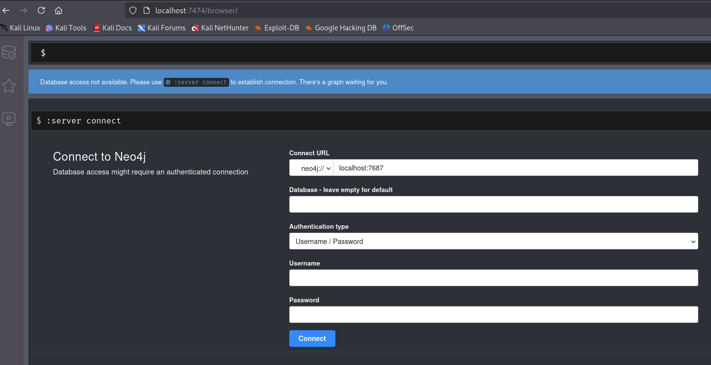Open the Authentication type dropdown
This screenshot has width=711, height=365.
pyautogui.click(x=493, y=241)
